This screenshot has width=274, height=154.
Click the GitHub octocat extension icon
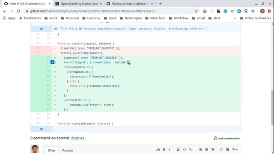coord(246,11)
